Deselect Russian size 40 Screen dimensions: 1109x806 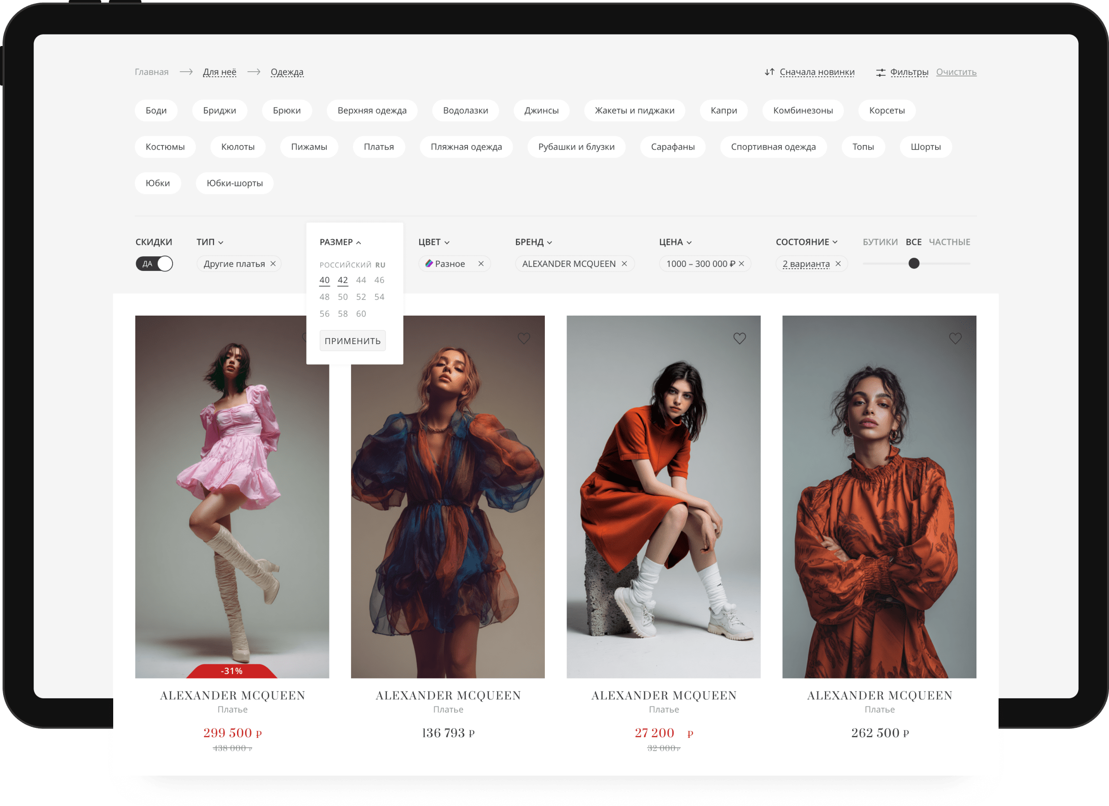click(x=324, y=280)
